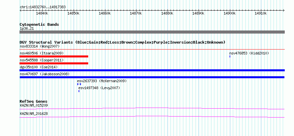Select the dgv35n100 (Coe2014) blue gain bar
Screen dimensions: 294x136
[x=152, y=70]
